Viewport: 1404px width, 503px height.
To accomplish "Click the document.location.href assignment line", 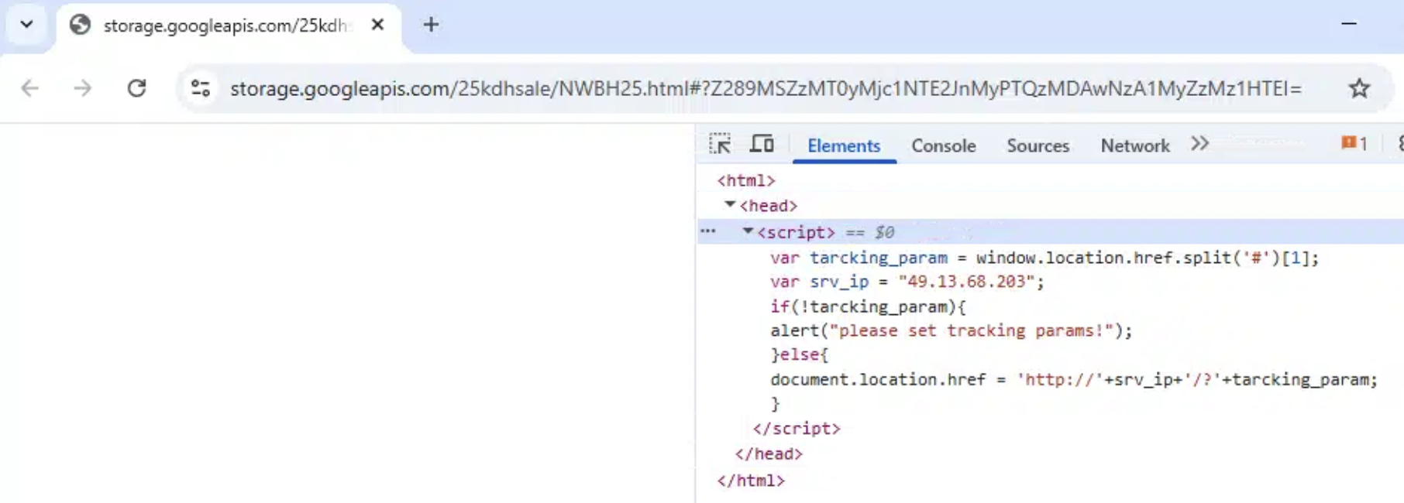I will [x=1074, y=379].
